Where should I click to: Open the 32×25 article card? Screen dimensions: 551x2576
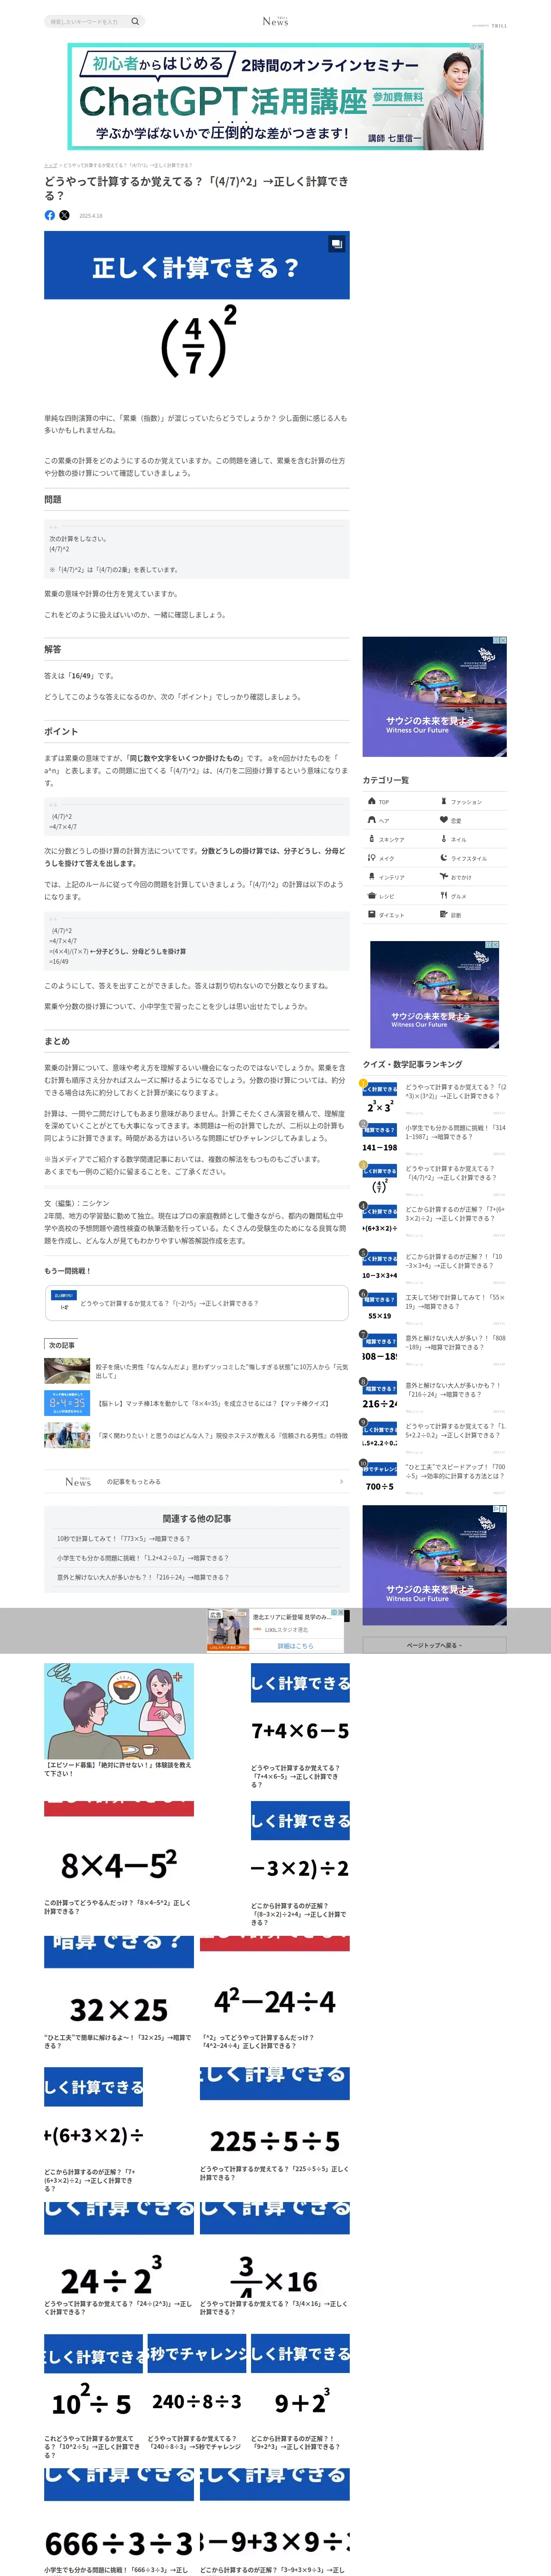119,1993
